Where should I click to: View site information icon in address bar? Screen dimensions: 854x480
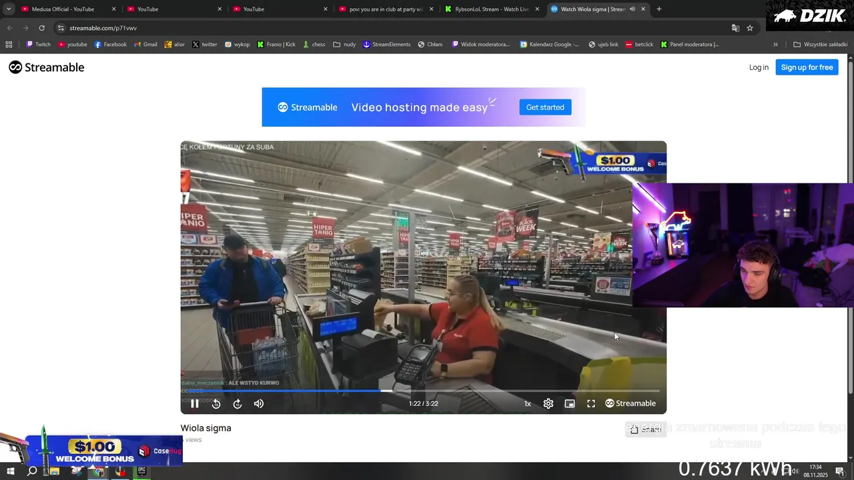[x=61, y=28]
